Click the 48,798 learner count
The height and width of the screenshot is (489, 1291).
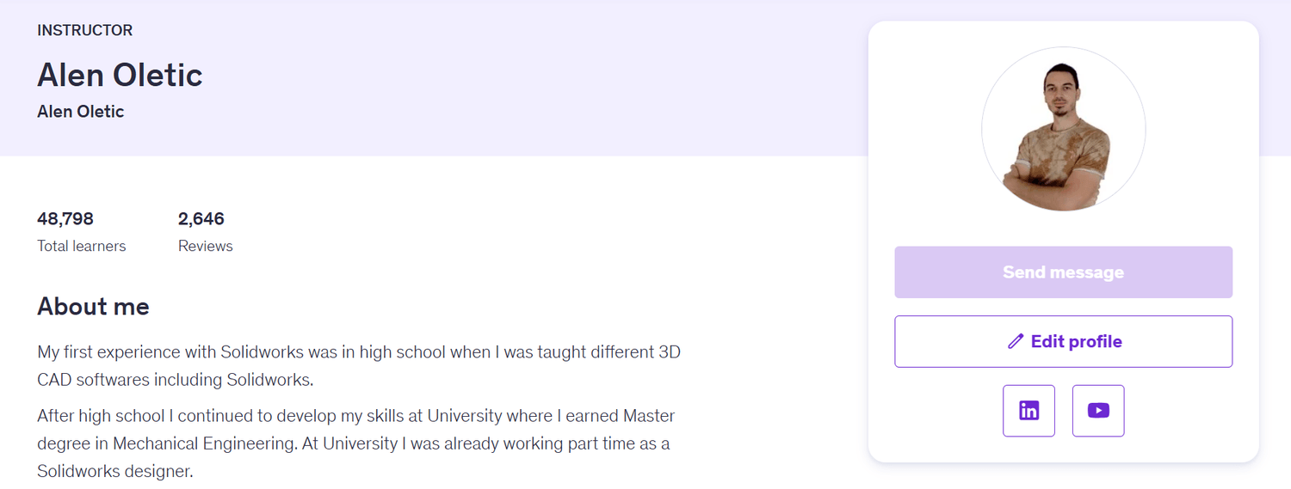65,218
